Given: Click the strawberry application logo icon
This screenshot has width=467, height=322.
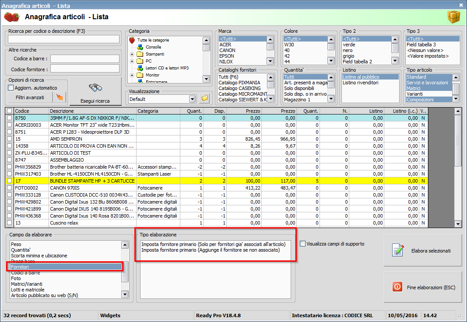Looking at the screenshot, I should [x=12, y=17].
